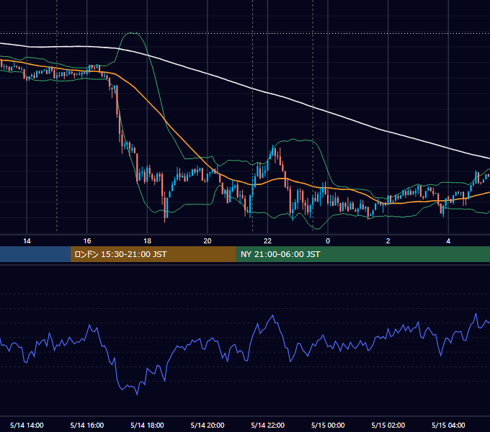The width and height of the screenshot is (490, 432).
Task: Click the hour label 16 on the price chart axis
Action: (x=87, y=241)
